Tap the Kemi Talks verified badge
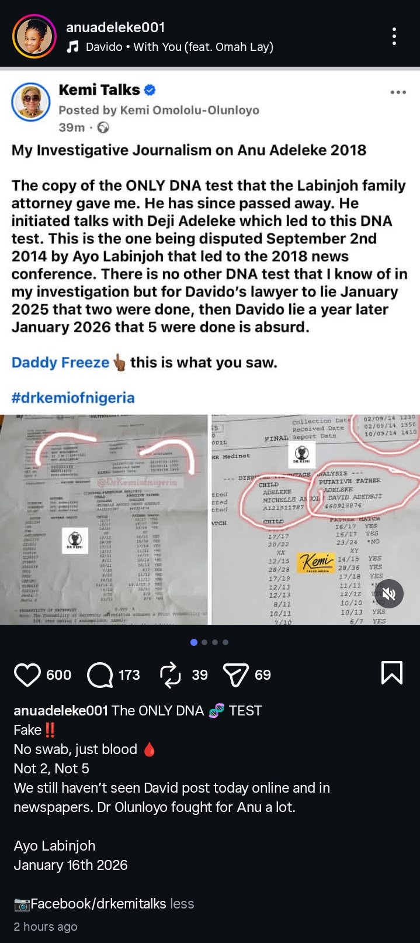The width and height of the screenshot is (420, 943). tap(150, 90)
